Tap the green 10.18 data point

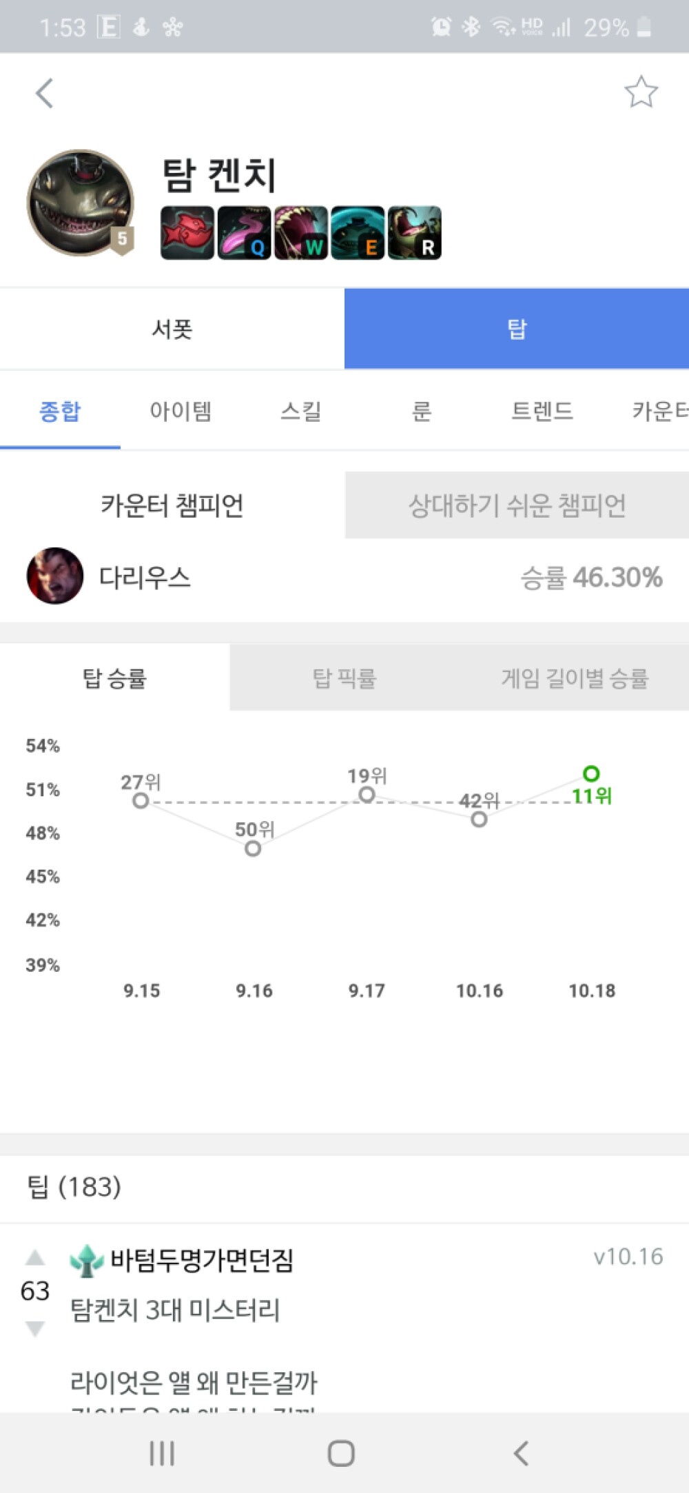pos(591,774)
